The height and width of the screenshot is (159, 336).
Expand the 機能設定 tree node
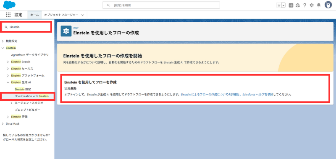coord(3,41)
